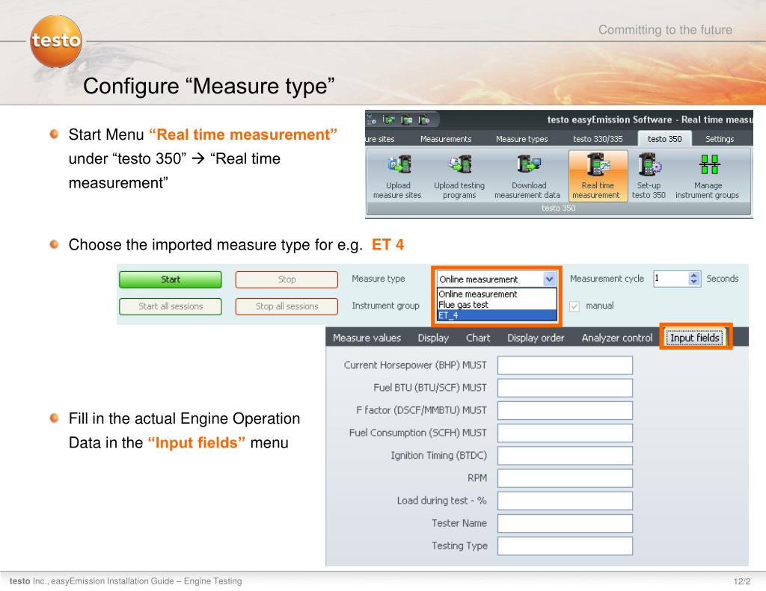Click the Stop button
Image resolution: width=766 pixels, height=591 pixels.
287,279
